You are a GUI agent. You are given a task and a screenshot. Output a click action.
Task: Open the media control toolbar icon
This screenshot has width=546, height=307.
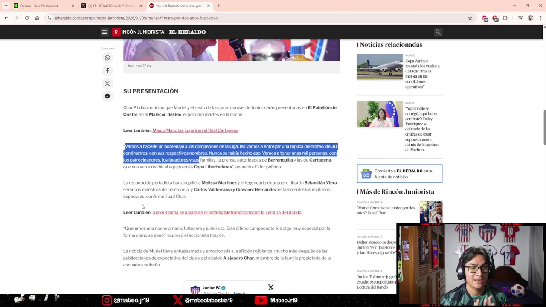click(x=520, y=18)
